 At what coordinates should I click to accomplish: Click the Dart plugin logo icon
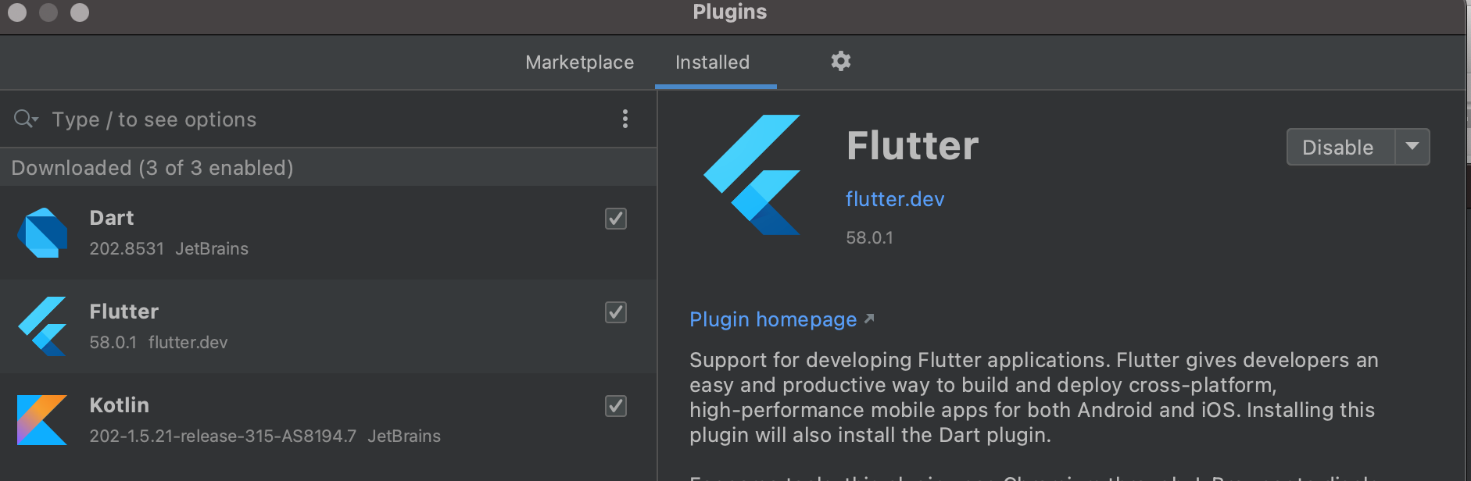point(42,233)
